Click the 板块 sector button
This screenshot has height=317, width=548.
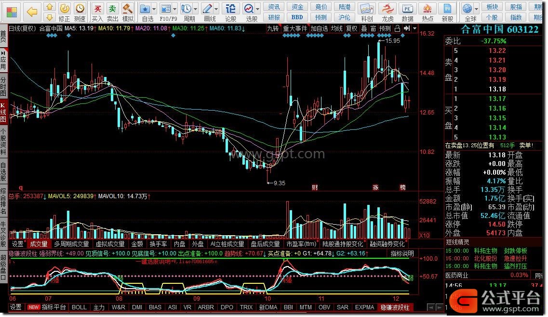click(492, 7)
